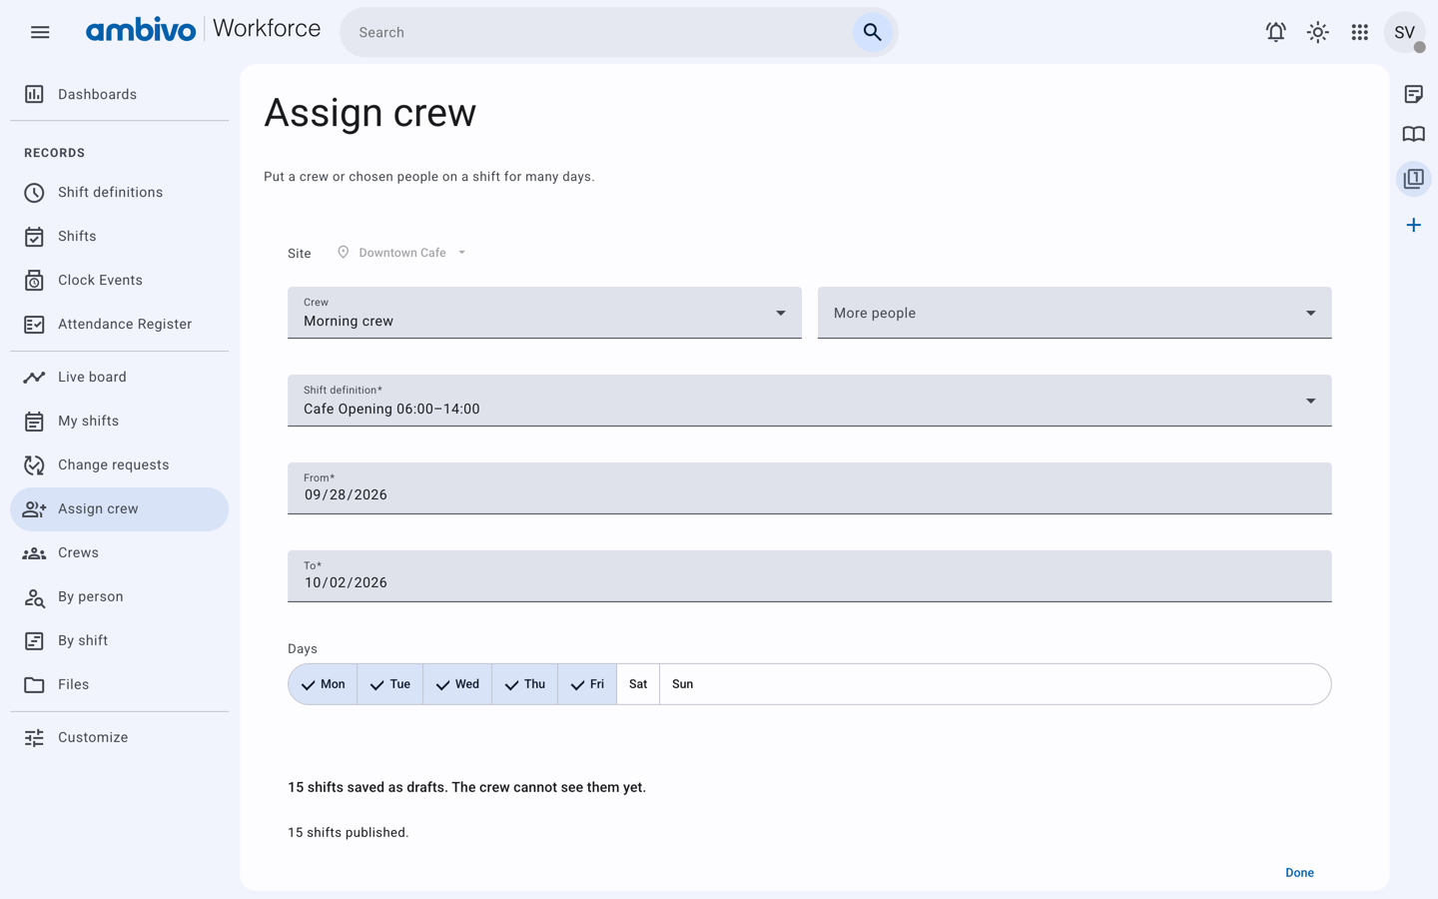Image resolution: width=1438 pixels, height=899 pixels.
Task: Open Change requests page
Action: (x=120, y=464)
